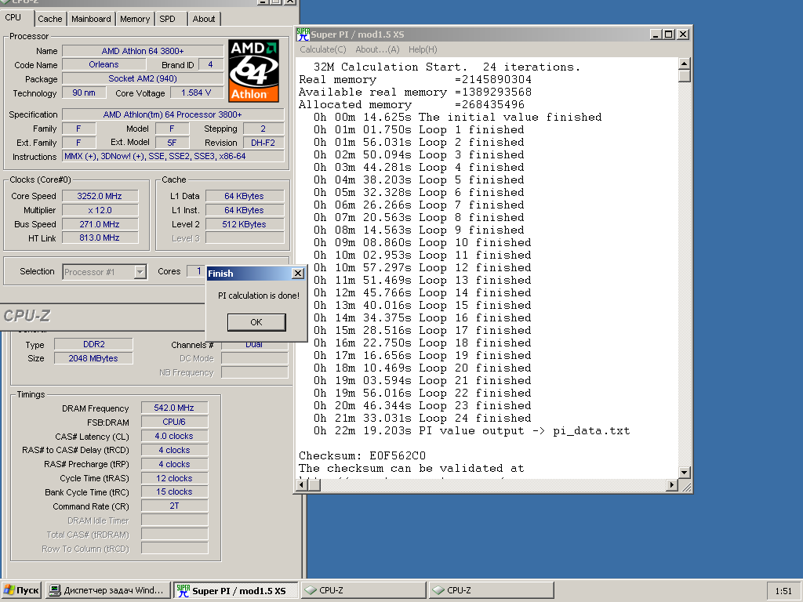Click the Name field AMD Athlon 64 3800+

coord(143,51)
